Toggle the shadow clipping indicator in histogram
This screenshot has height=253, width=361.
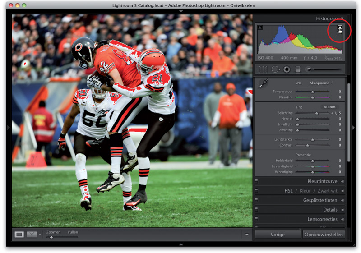pos(260,28)
